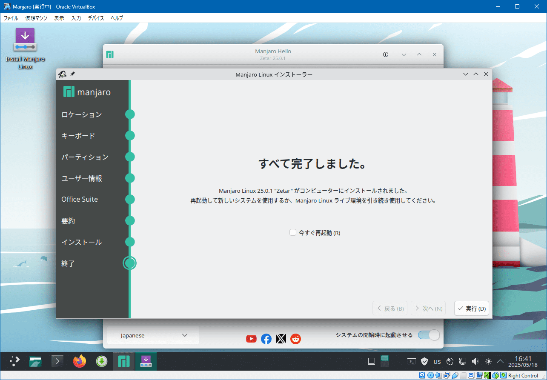This screenshot has width=547, height=380.
Task: Click the VirtualBox optical disc status icon
Action: click(x=430, y=375)
